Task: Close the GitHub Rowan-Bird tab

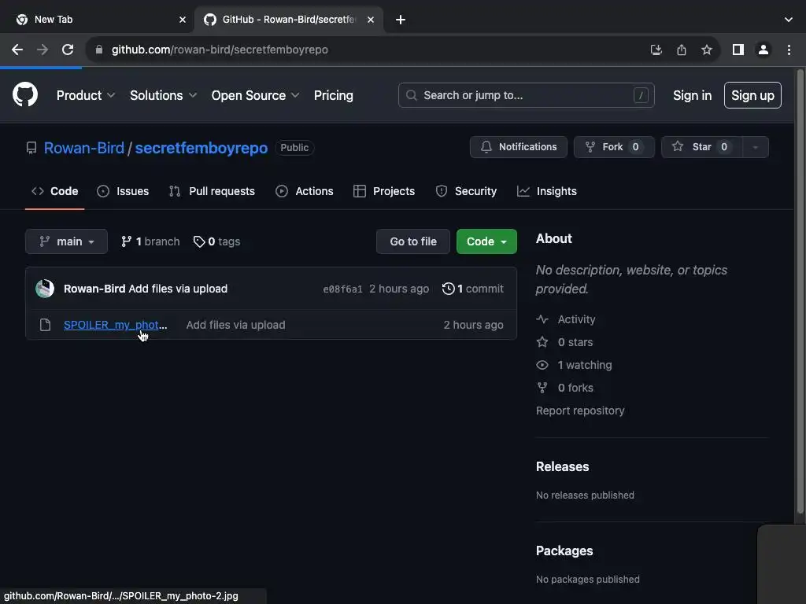Action: [371, 20]
